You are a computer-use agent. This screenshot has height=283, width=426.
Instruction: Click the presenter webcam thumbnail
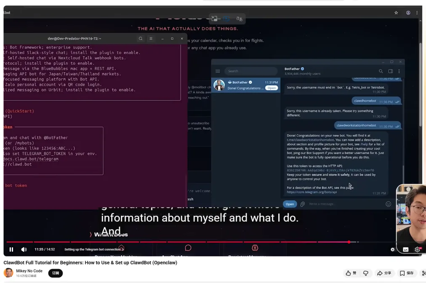[411, 219]
